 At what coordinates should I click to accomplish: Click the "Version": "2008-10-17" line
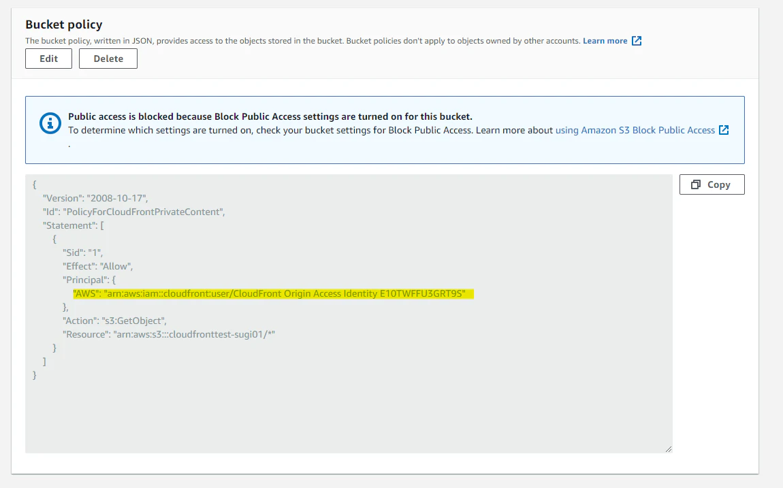point(95,198)
